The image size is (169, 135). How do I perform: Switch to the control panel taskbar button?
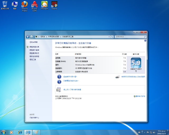[28, 132]
